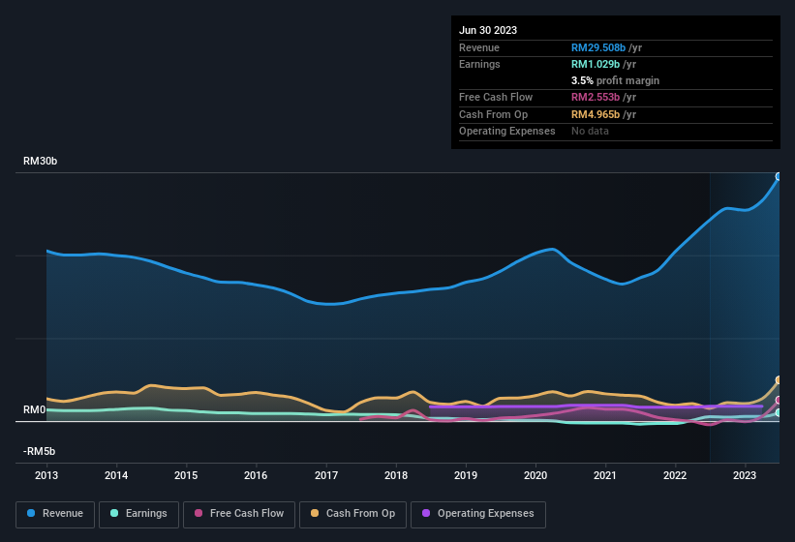Screen dimensions: 795x542
Task: Click the 3.5% profit margin text
Action: pyautogui.click(x=615, y=80)
